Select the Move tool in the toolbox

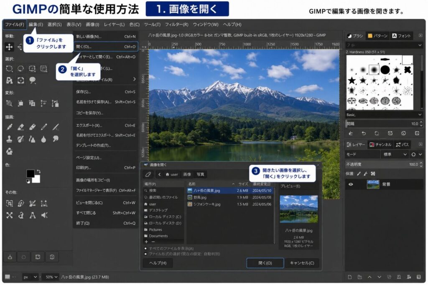[9, 47]
